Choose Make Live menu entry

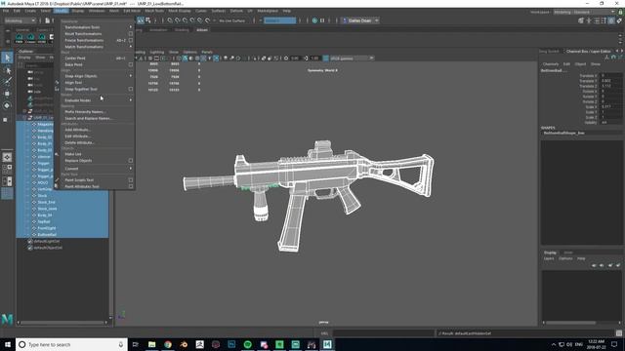73,154
